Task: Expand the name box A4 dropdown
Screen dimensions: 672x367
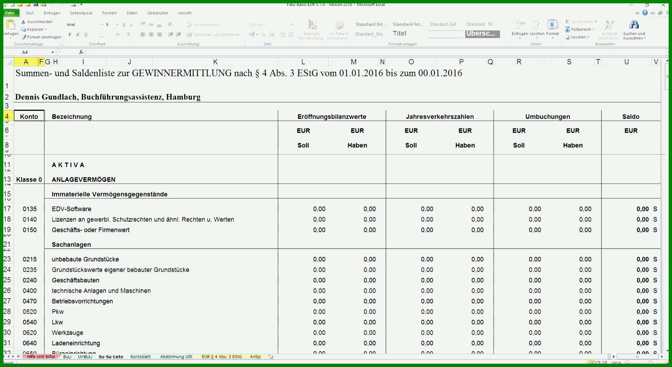Action: (x=53, y=52)
